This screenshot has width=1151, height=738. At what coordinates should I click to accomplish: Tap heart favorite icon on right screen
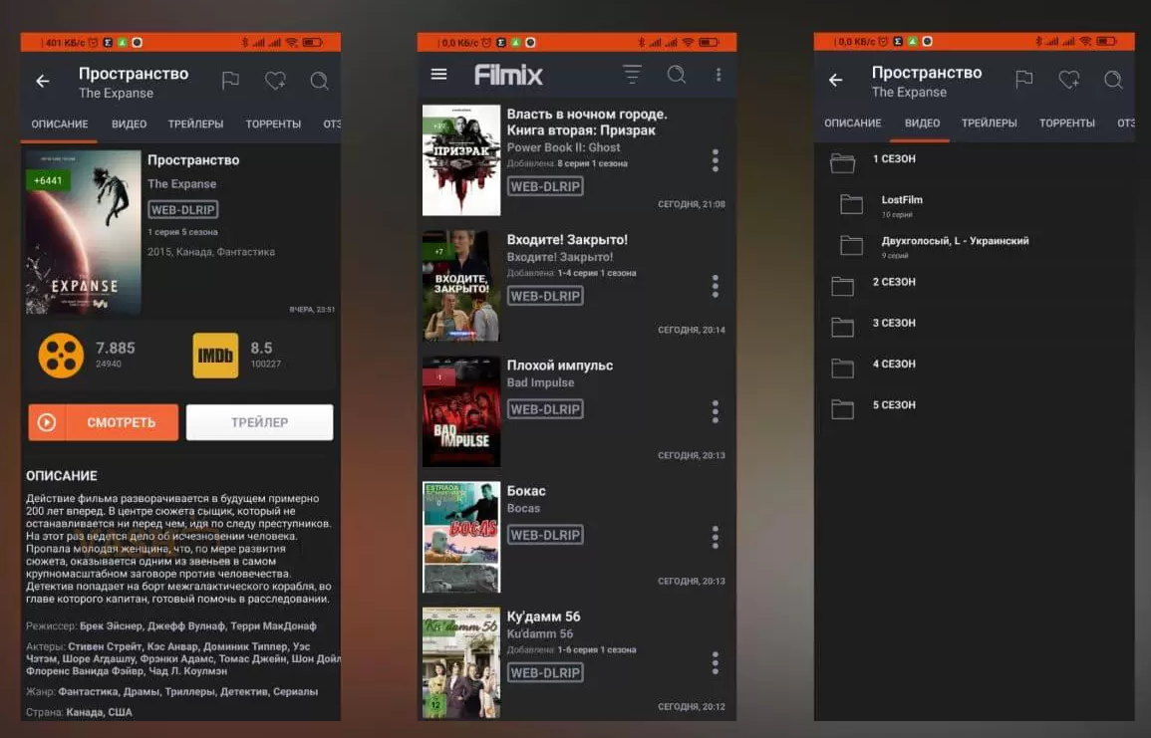pos(1068,80)
